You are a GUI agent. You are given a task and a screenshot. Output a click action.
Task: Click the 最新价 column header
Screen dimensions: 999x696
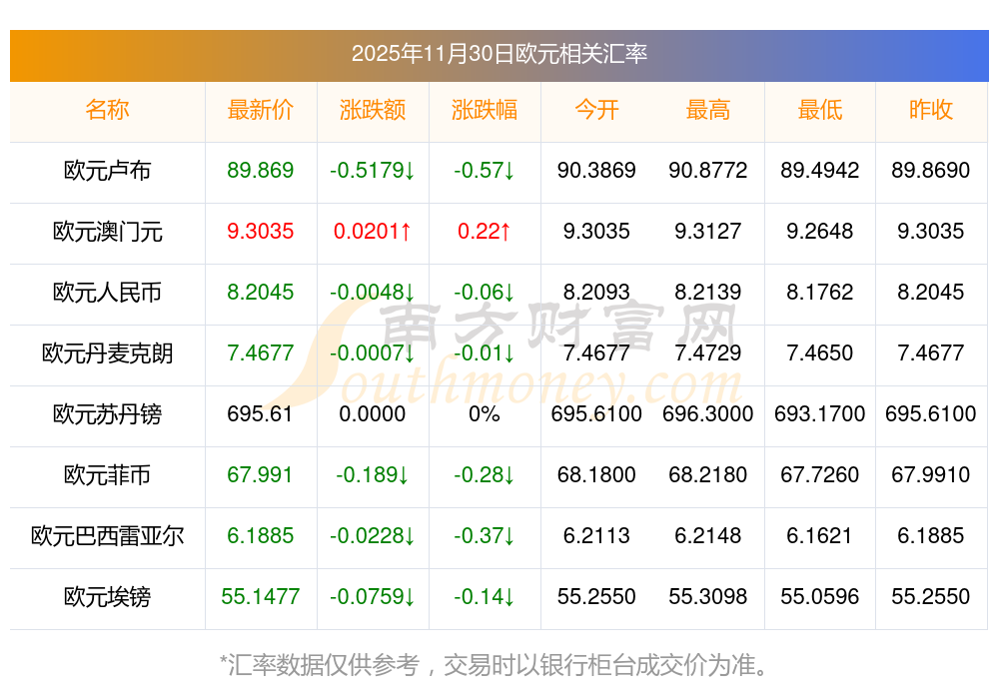pos(260,110)
